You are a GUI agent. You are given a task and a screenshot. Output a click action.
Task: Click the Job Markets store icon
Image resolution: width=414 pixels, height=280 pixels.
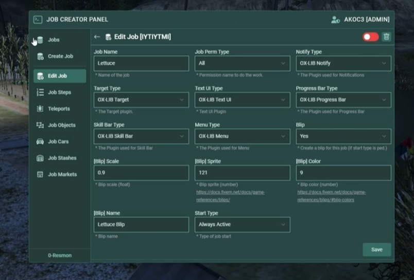tap(40, 174)
